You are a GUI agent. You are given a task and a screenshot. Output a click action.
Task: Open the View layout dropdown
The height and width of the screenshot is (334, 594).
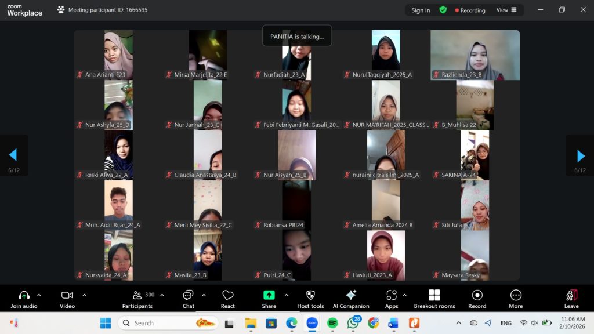pyautogui.click(x=506, y=10)
